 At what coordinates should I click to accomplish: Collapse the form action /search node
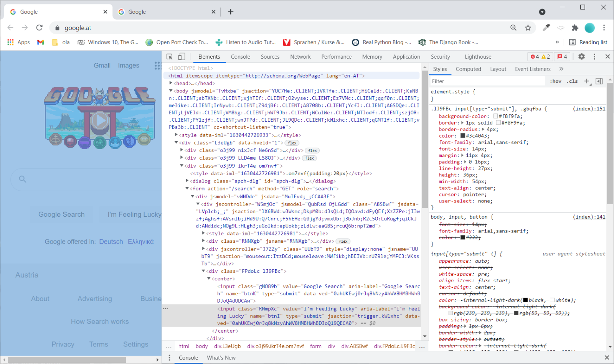tap(187, 188)
